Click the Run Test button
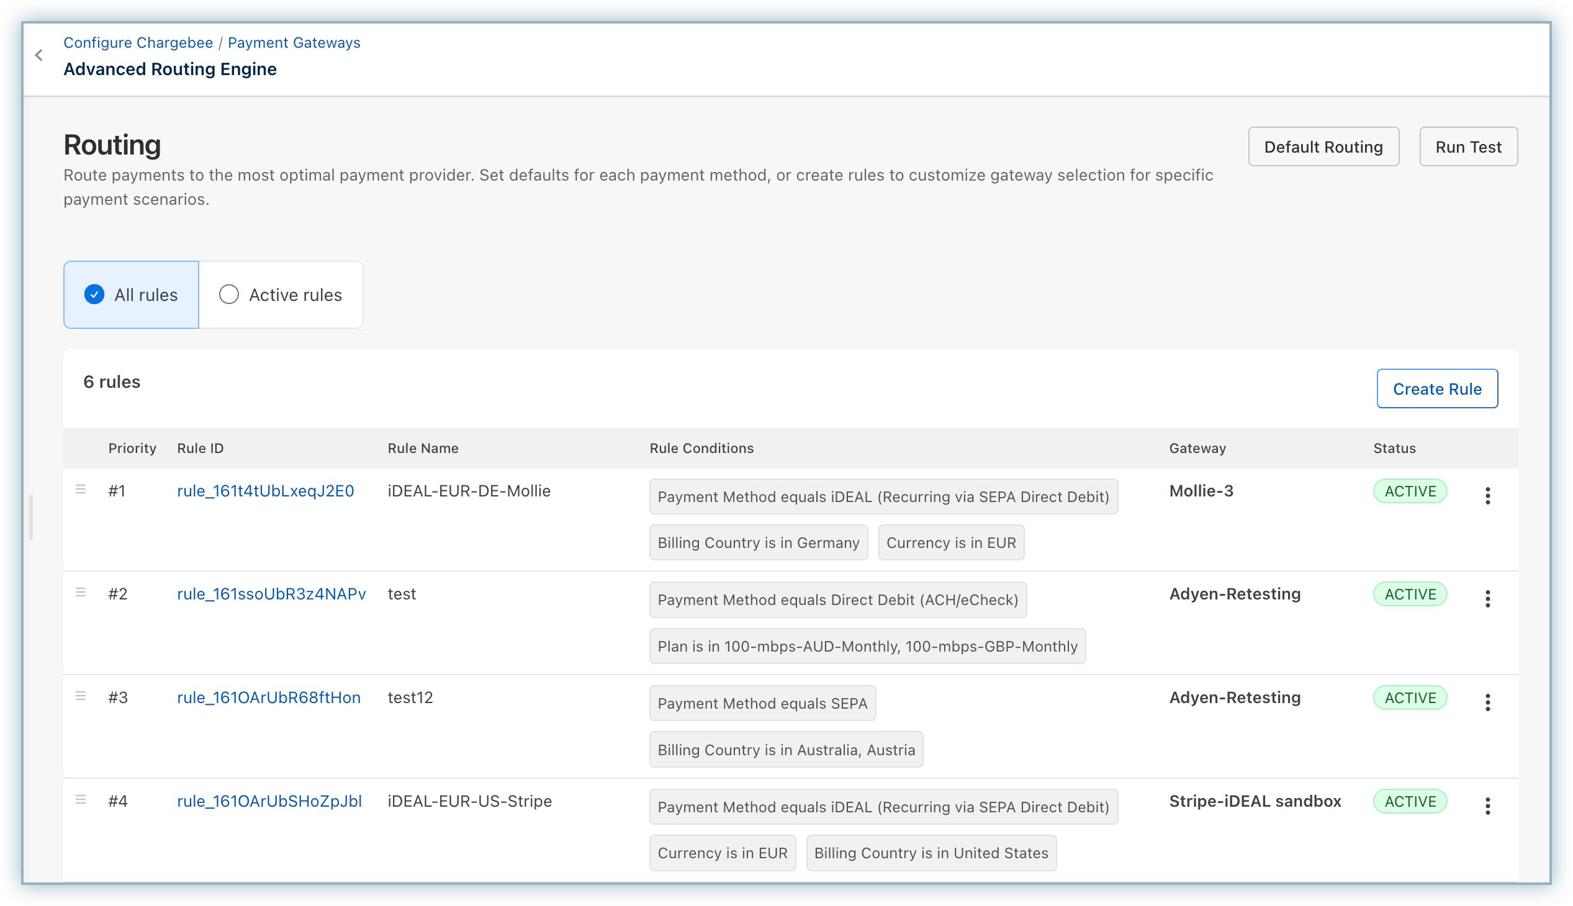Screen dimensions: 1573x906 [1468, 147]
